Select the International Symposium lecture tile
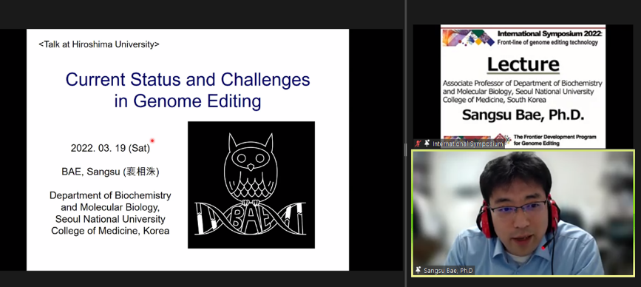641x287 pixels. (523, 87)
